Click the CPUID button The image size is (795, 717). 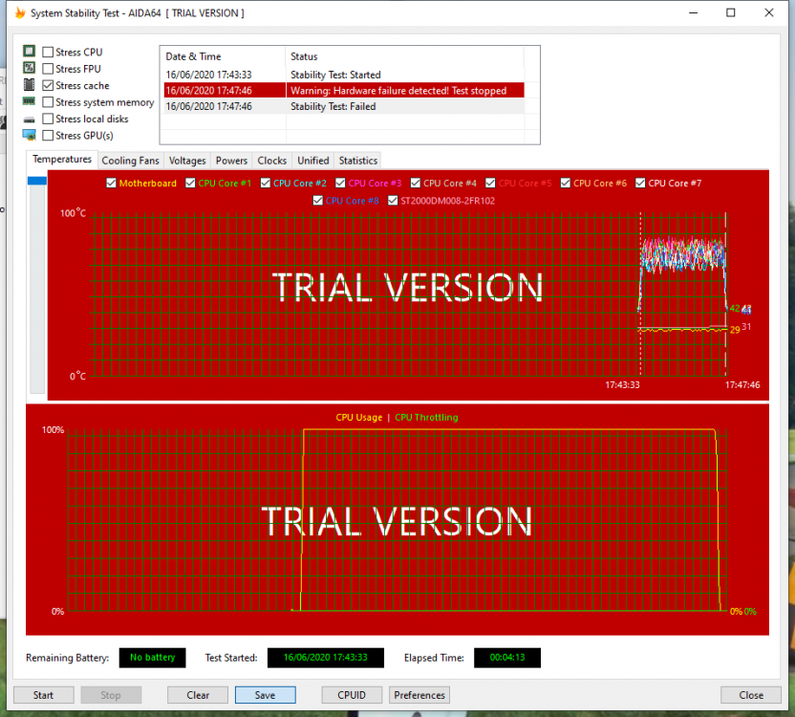[x=352, y=695]
